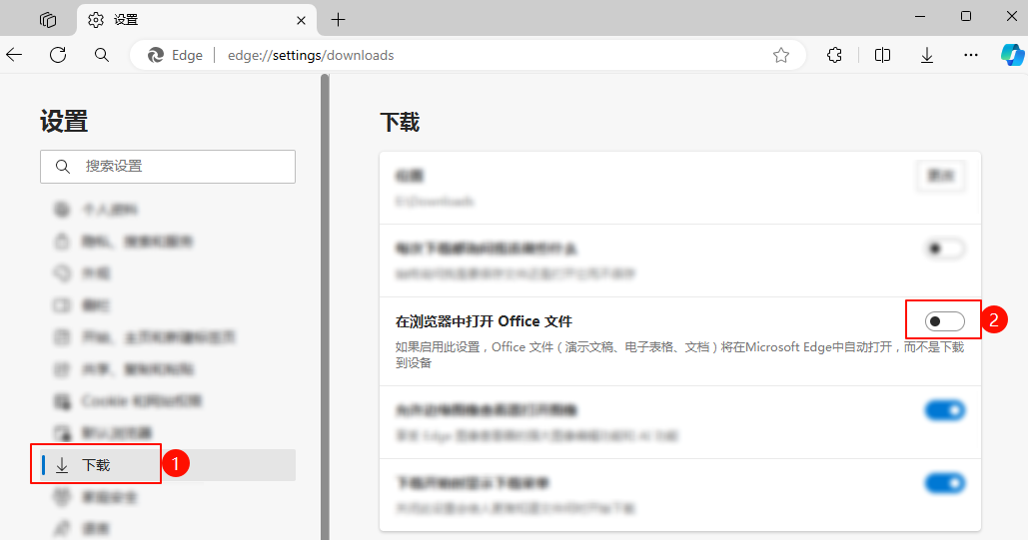Toggle the second download setting switch off-state

pyautogui.click(x=944, y=249)
